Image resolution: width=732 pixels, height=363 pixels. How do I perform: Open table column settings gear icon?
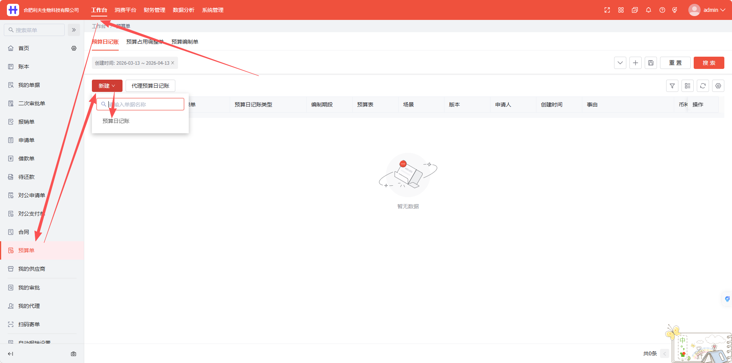point(718,86)
